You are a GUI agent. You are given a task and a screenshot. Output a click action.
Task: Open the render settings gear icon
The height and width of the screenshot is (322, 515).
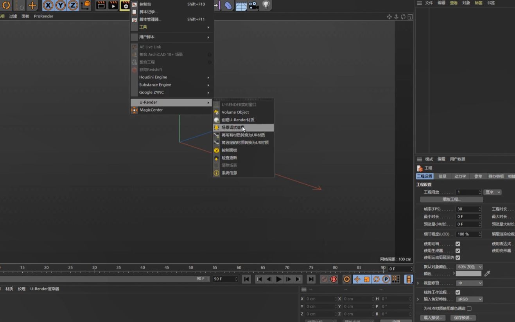pos(126,5)
